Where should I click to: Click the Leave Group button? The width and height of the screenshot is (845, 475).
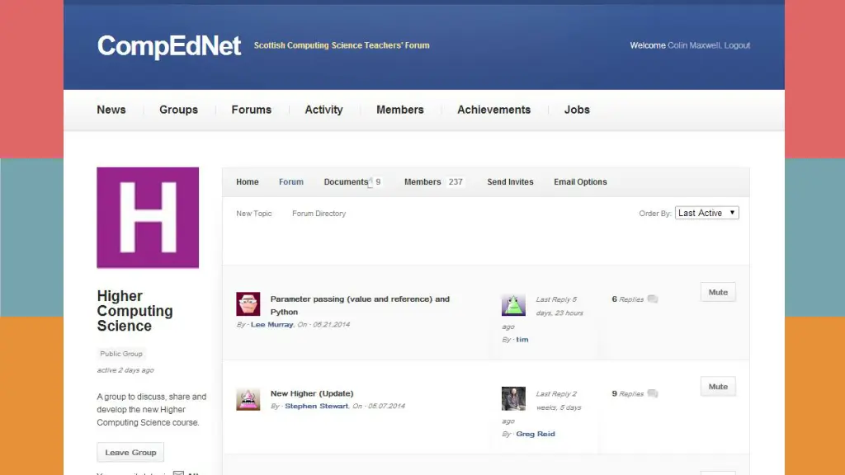coord(130,453)
